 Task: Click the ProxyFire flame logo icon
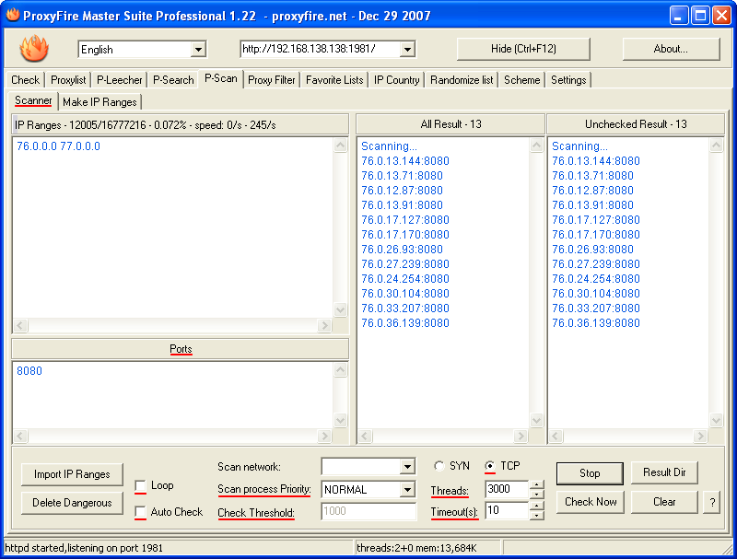[34, 48]
